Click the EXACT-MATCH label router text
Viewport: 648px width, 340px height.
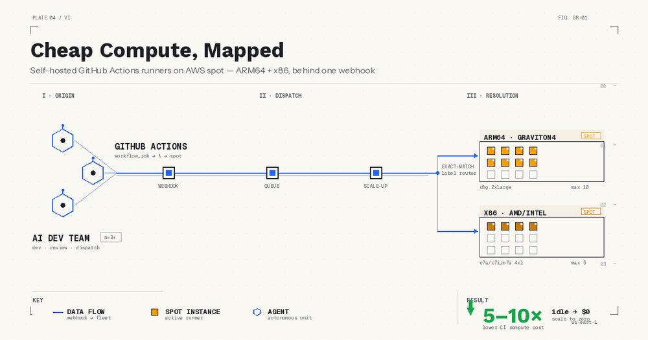click(x=458, y=170)
